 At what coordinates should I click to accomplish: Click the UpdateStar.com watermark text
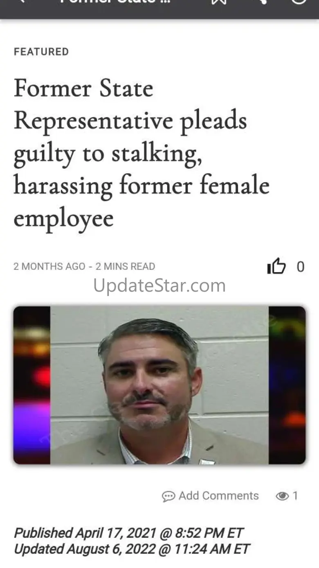pos(159,285)
